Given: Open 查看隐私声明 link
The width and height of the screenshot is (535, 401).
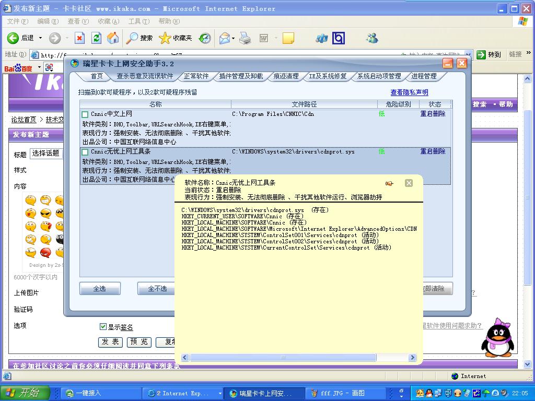Looking at the screenshot, I should point(409,92).
